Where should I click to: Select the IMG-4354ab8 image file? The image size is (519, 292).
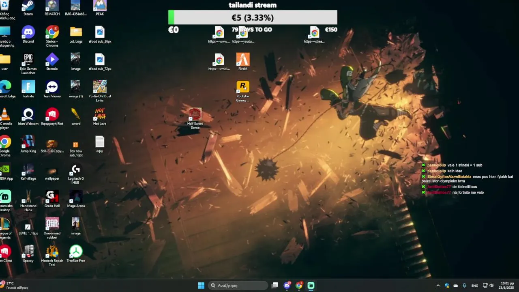tap(76, 8)
